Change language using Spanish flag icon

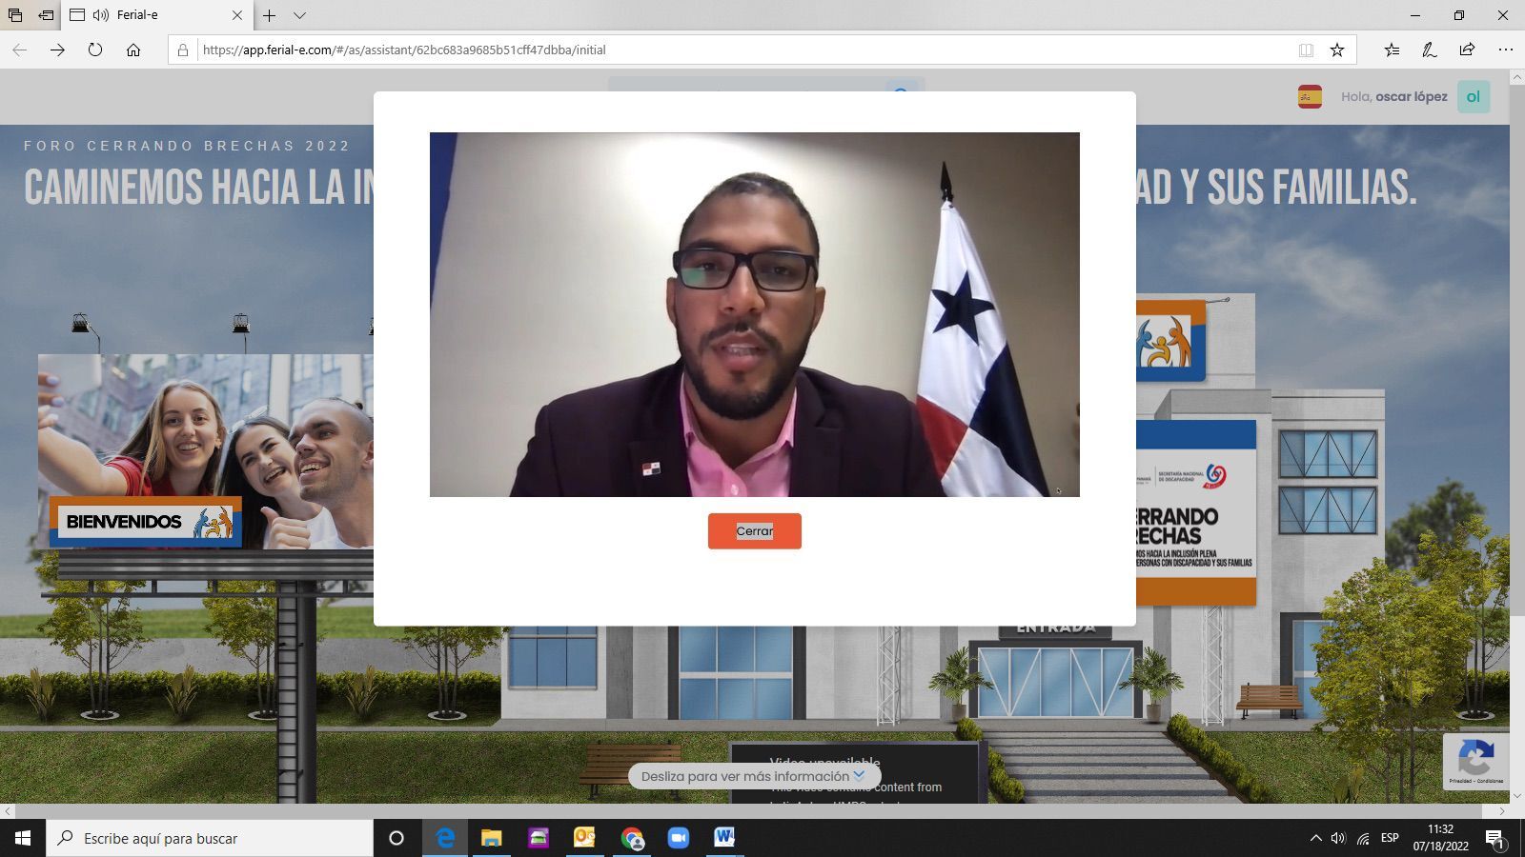click(x=1310, y=96)
